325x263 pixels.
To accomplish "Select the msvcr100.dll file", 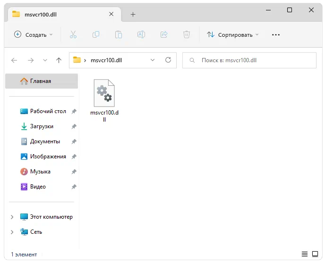I will click(104, 100).
